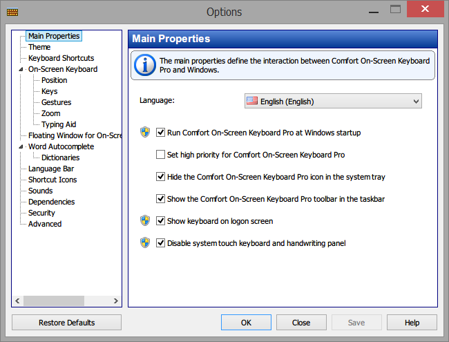Click the shield icon beside Disable system touch keyboard
Image resolution: width=449 pixels, height=342 pixels.
pyautogui.click(x=145, y=243)
